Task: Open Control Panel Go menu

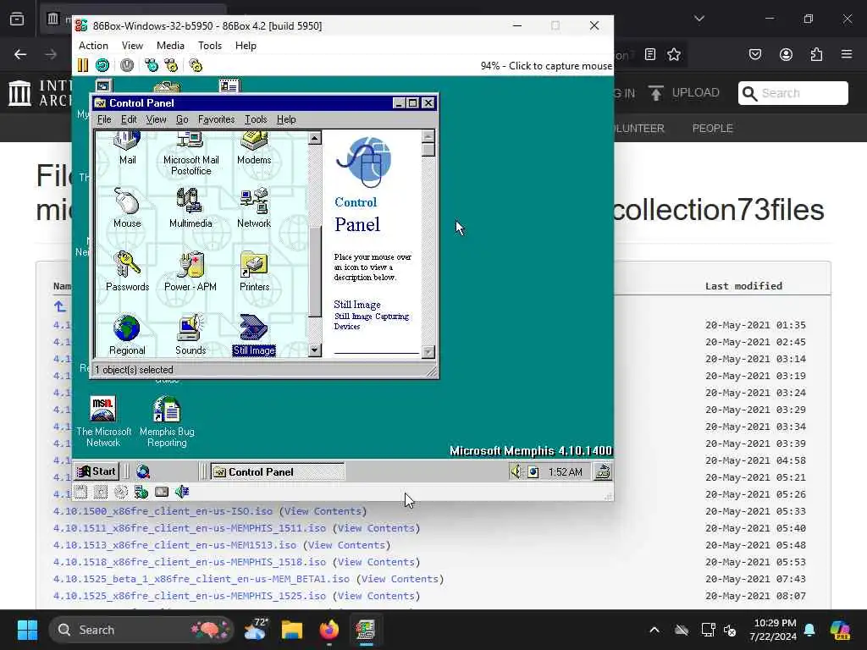Action: (182, 119)
